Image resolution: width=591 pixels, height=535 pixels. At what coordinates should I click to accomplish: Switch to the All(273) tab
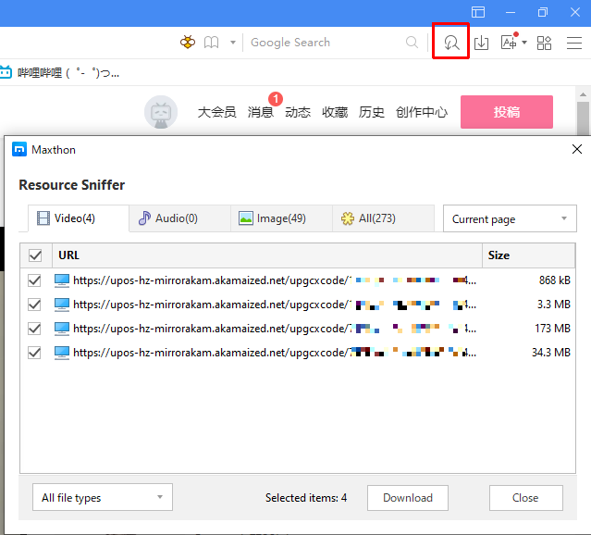pyautogui.click(x=383, y=218)
